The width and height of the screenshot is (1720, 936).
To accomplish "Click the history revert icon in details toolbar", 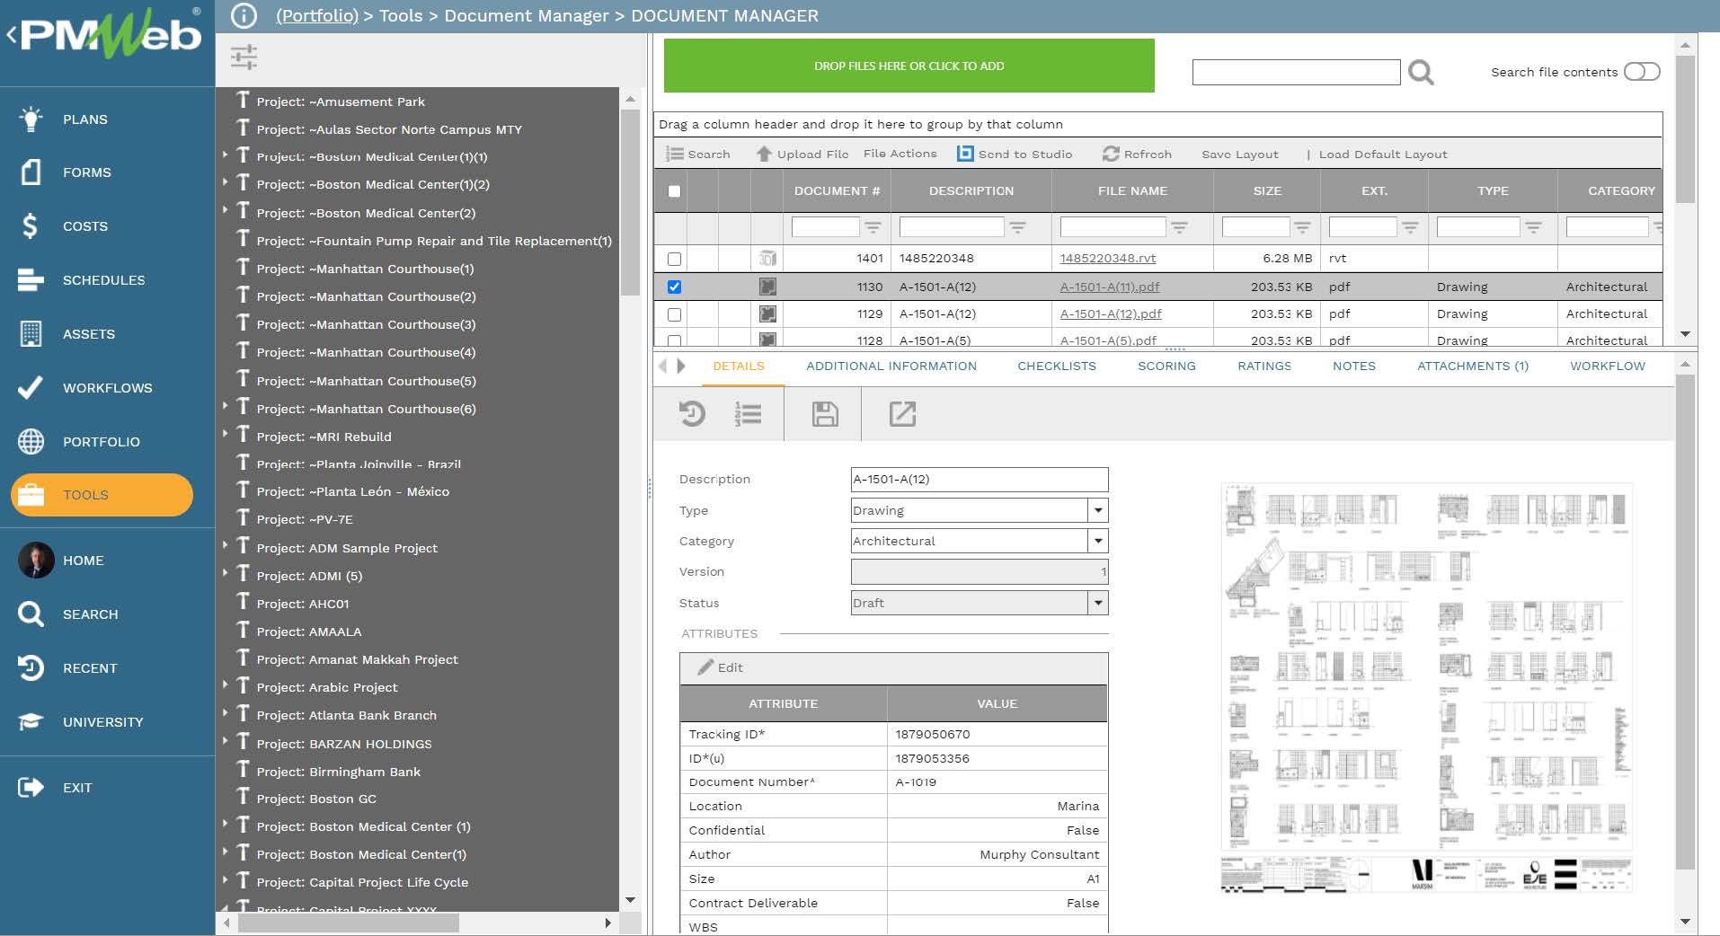I will (x=692, y=414).
